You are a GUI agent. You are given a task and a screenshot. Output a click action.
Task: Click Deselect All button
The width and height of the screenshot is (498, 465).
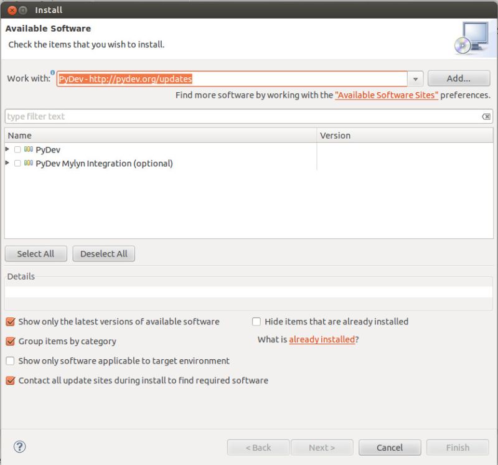(104, 254)
